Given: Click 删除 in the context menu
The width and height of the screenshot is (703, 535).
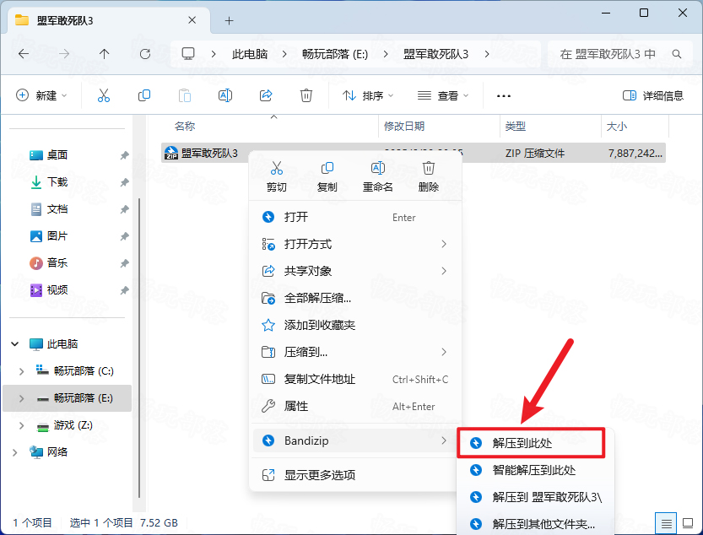Looking at the screenshot, I should point(429,176).
